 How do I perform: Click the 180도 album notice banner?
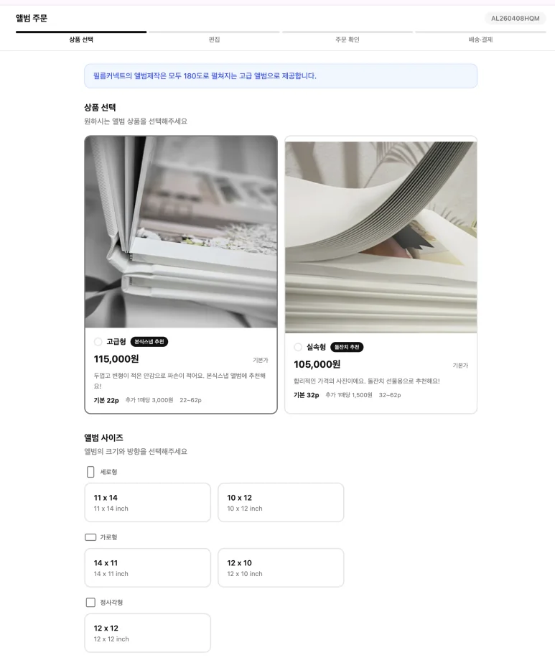point(281,76)
